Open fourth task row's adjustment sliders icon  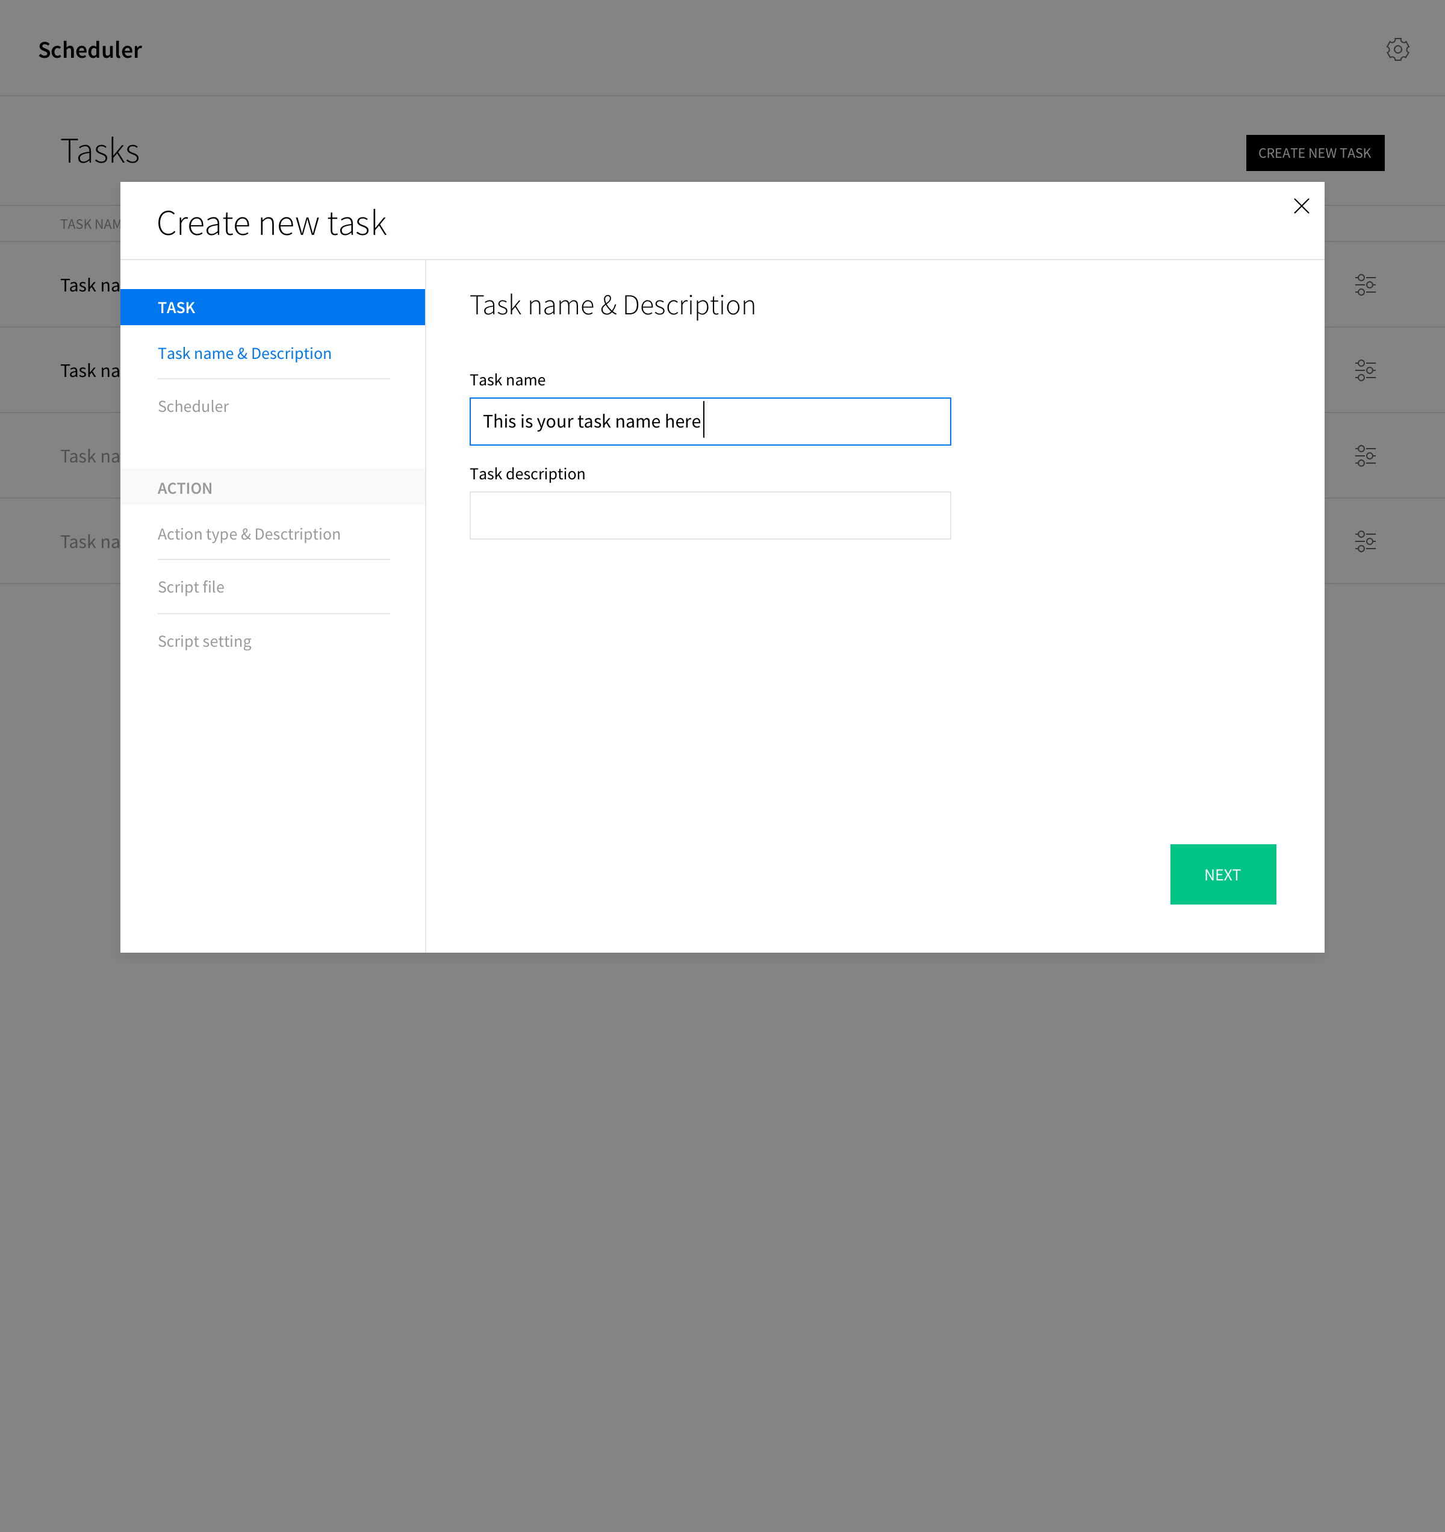1365,541
